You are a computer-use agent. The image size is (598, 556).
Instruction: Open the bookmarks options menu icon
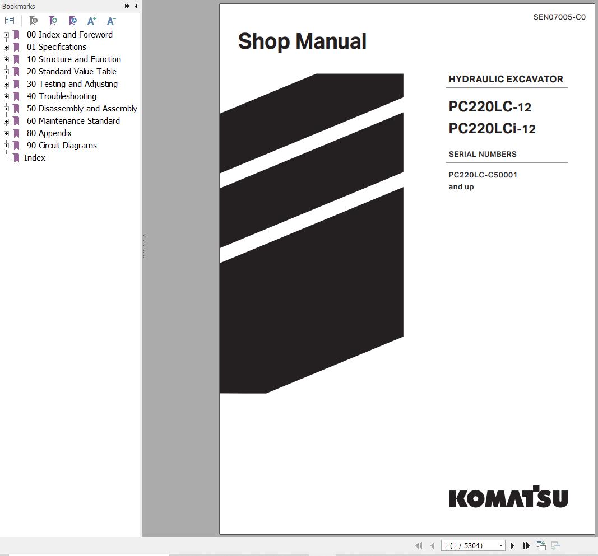pos(10,21)
